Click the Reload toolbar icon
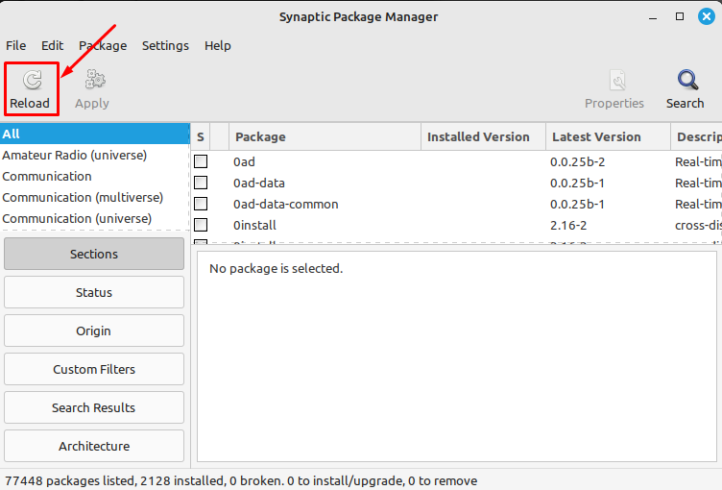 pos(32,81)
